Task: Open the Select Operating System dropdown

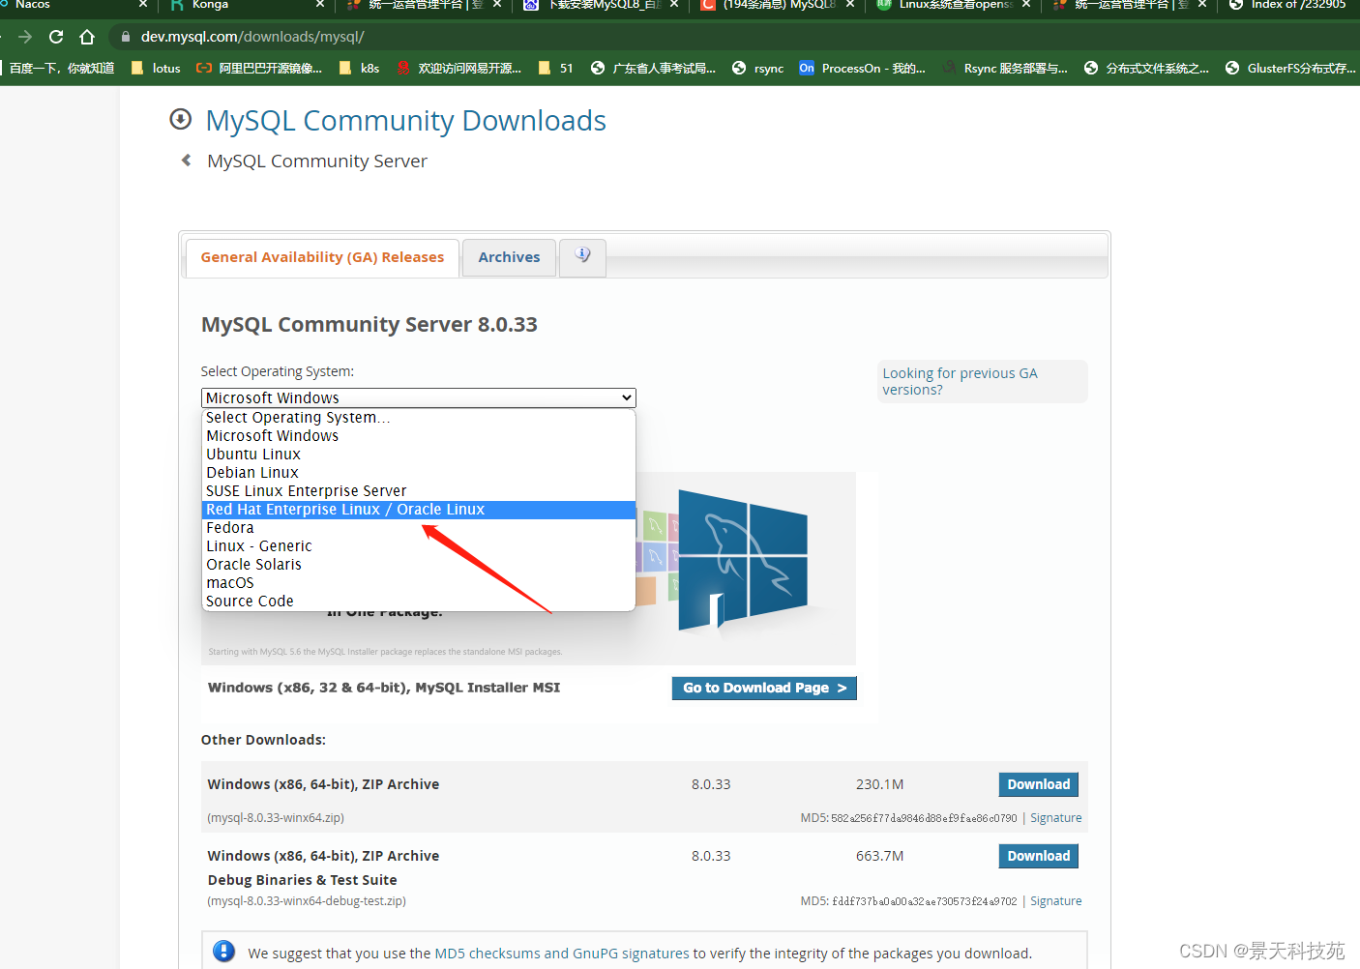Action: (418, 397)
